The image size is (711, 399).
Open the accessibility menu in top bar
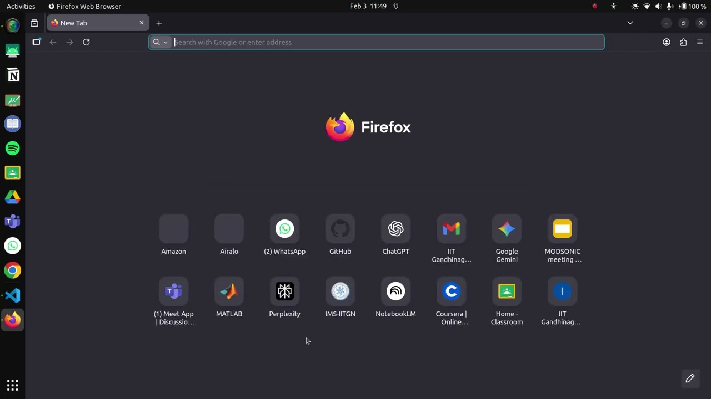[x=613, y=7]
